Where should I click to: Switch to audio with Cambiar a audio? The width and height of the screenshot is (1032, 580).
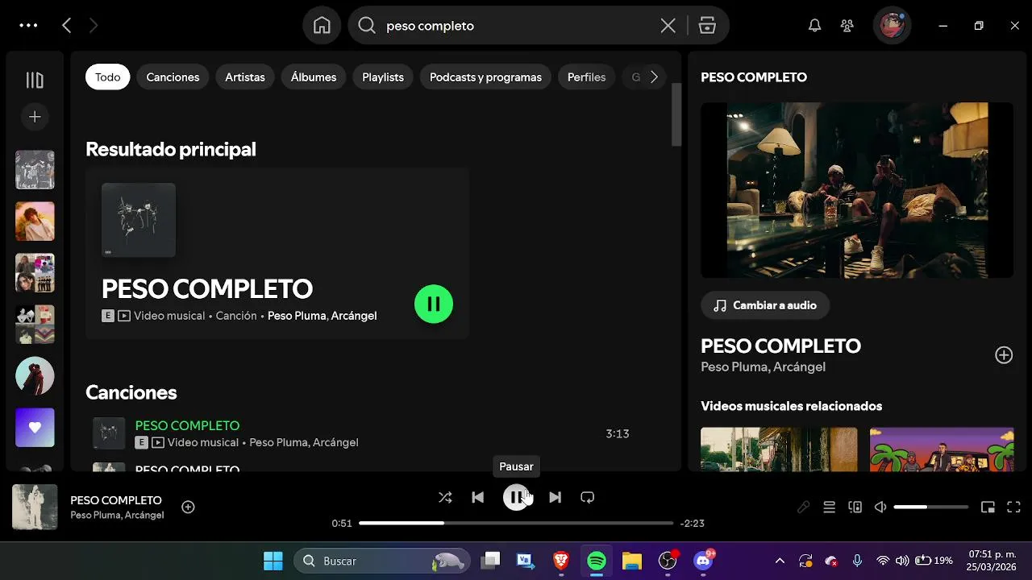point(765,305)
